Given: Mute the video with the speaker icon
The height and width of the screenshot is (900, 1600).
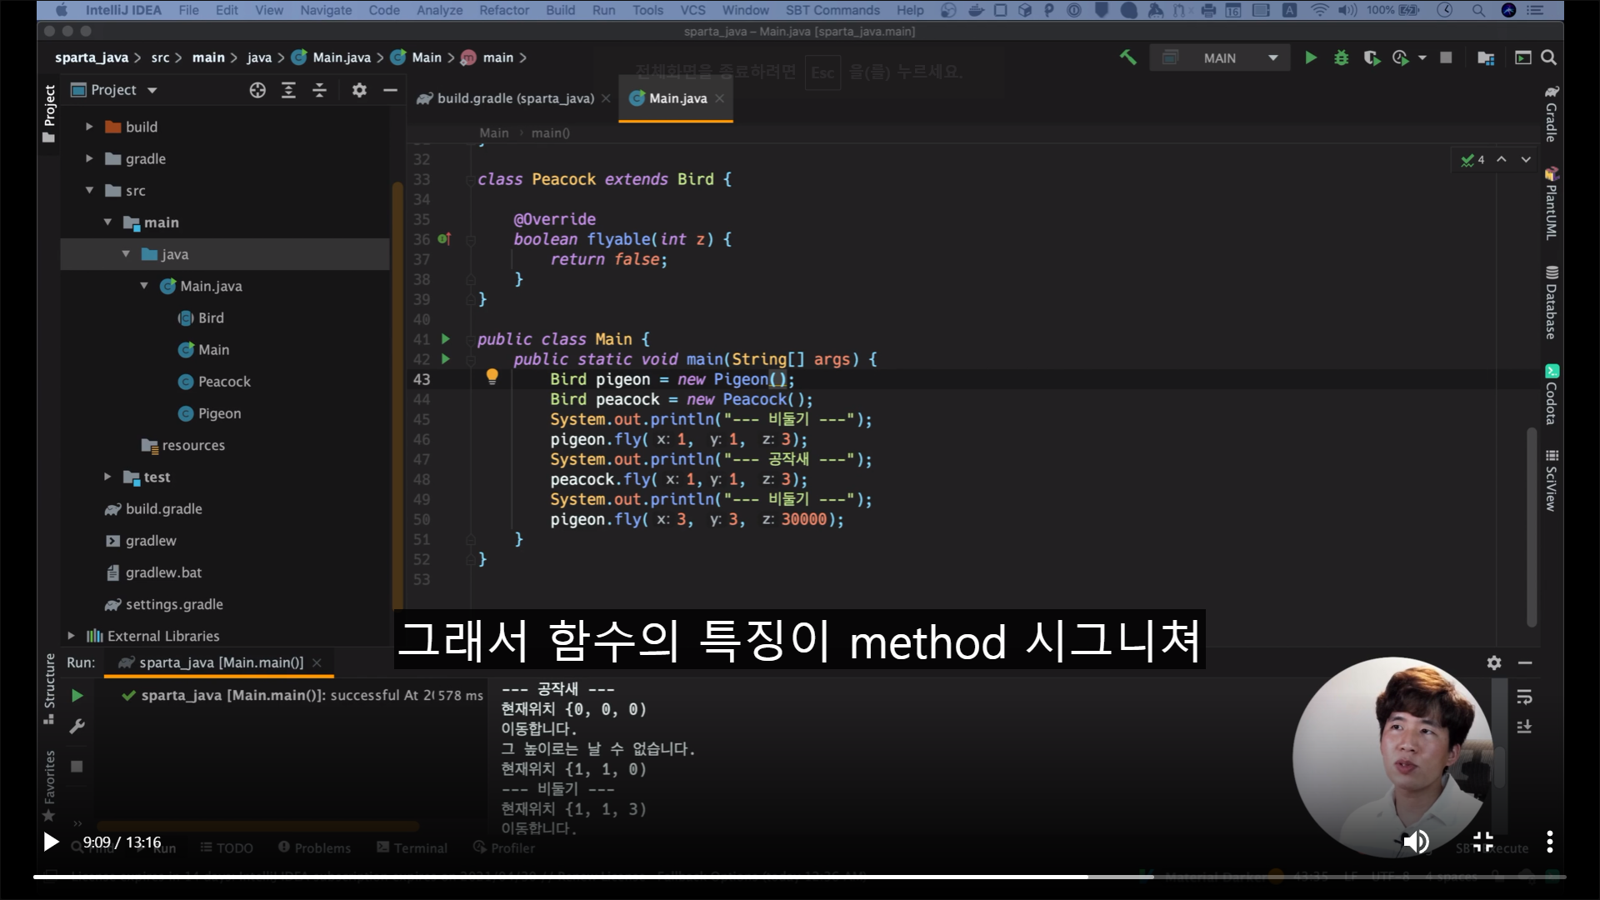Looking at the screenshot, I should click(x=1416, y=842).
